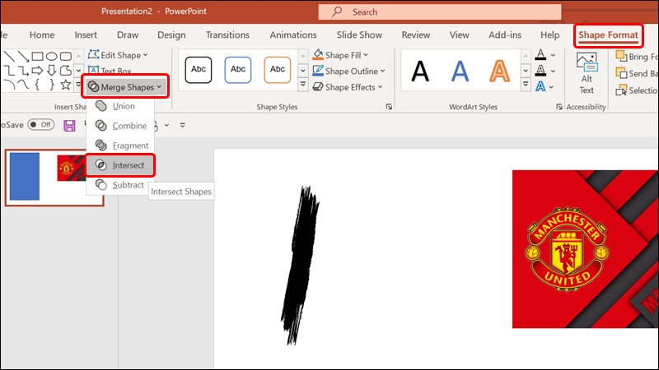Click the Bring Forward button

pos(636,56)
